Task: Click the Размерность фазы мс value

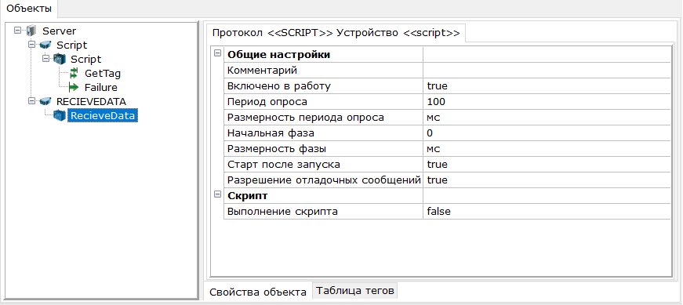Action: (547, 148)
